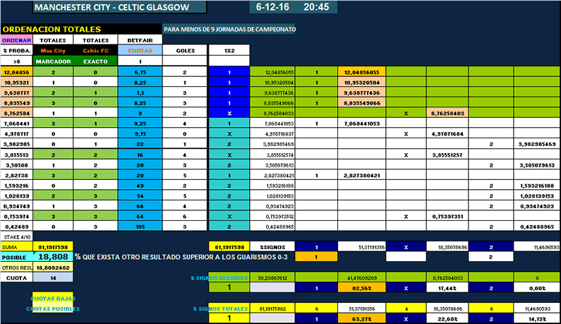
Task: Click the CUOTAS BAJAS label
Action: coord(53,298)
